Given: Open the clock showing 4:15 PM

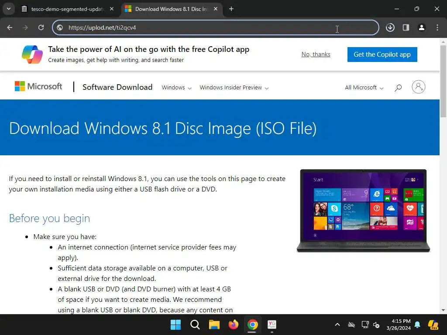Looking at the screenshot, I should (x=399, y=325).
